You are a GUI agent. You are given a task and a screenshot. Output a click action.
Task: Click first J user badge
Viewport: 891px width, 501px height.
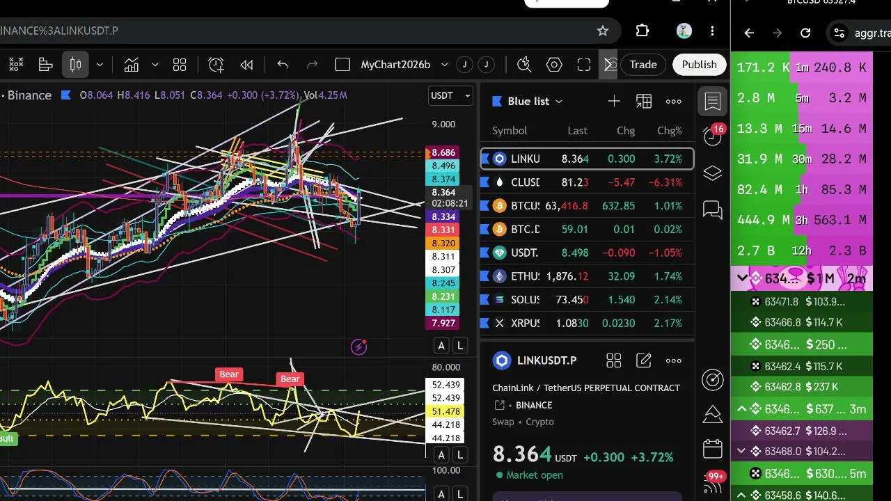[464, 65]
